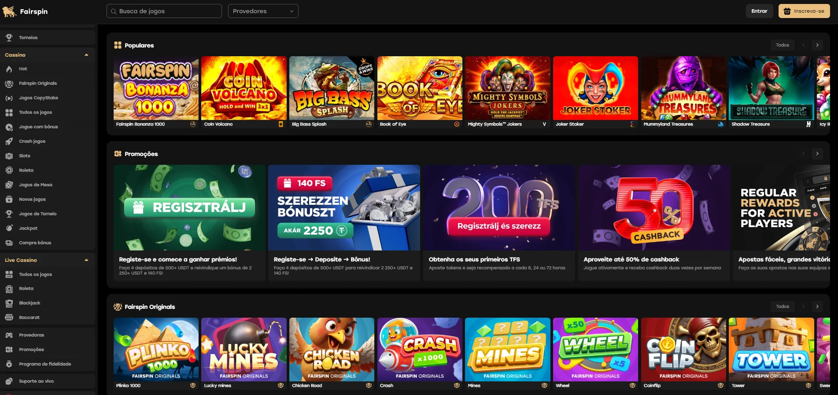Launch Chicken Road game

click(332, 350)
